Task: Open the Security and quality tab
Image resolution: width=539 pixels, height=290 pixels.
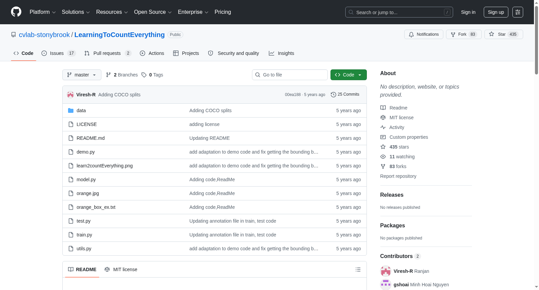Action: coord(233,53)
